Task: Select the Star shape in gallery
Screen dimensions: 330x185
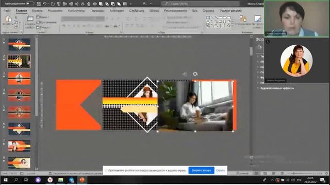Action: (x=228, y=26)
